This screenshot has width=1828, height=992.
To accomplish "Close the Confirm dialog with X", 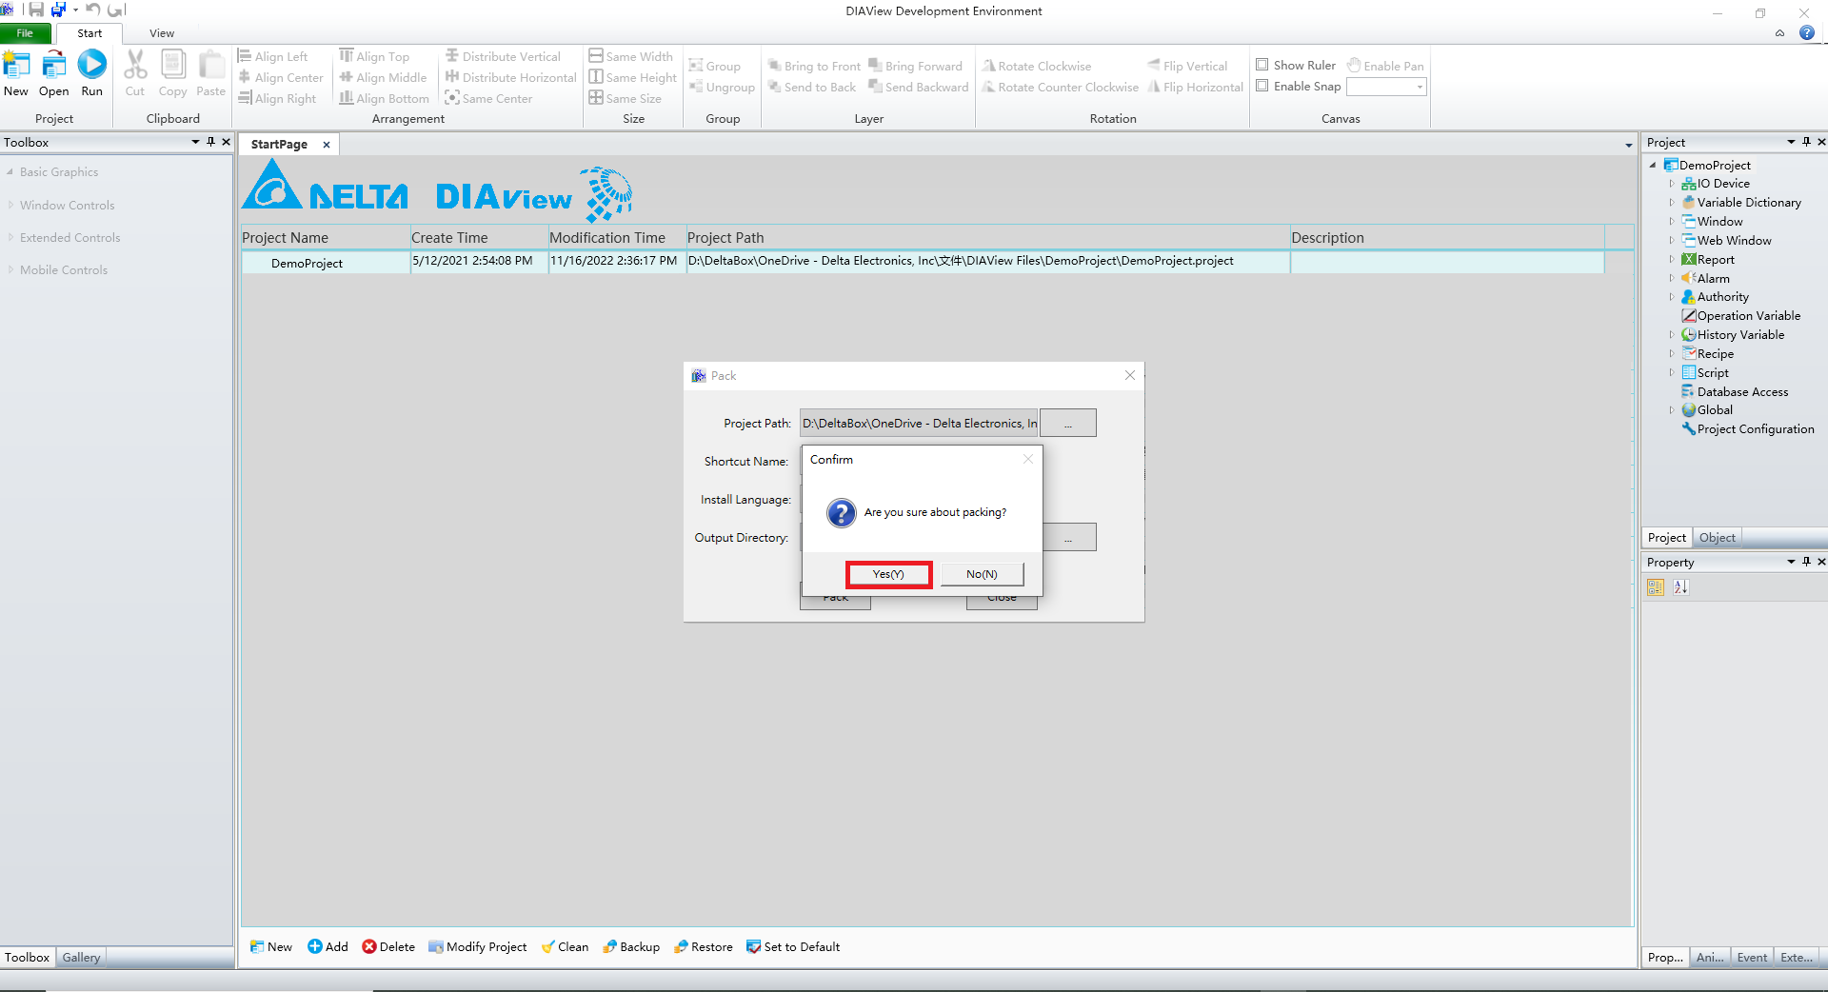I will pyautogui.click(x=1027, y=459).
